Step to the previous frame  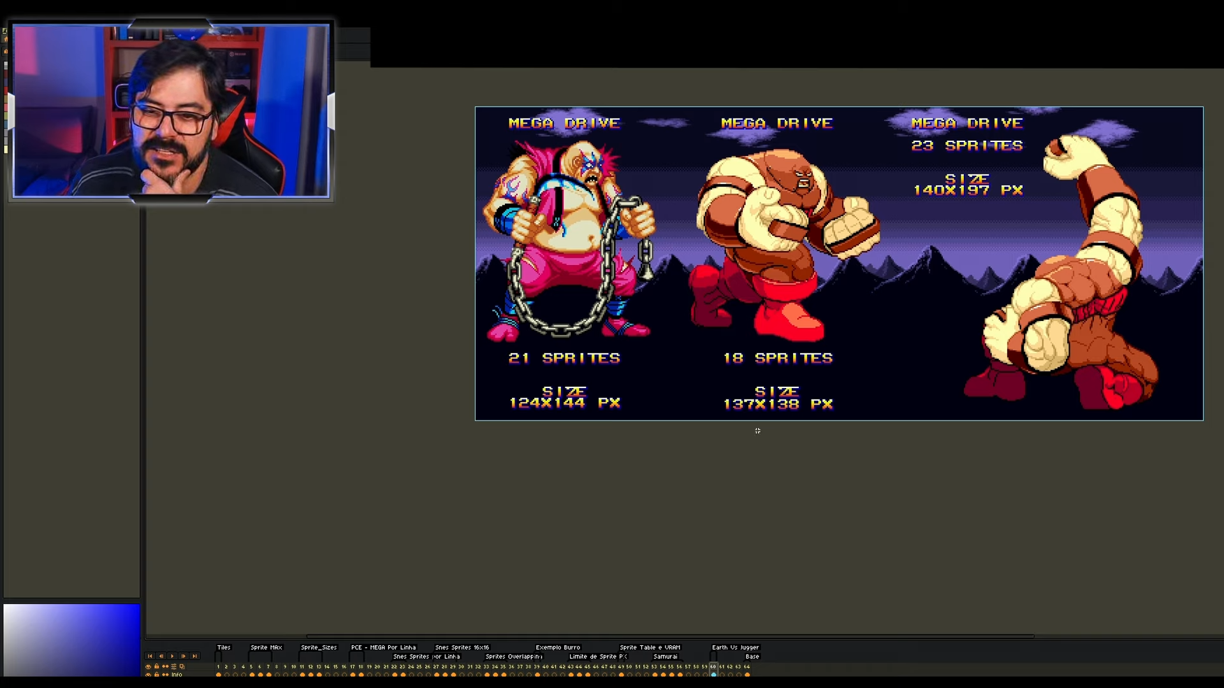[x=161, y=656]
